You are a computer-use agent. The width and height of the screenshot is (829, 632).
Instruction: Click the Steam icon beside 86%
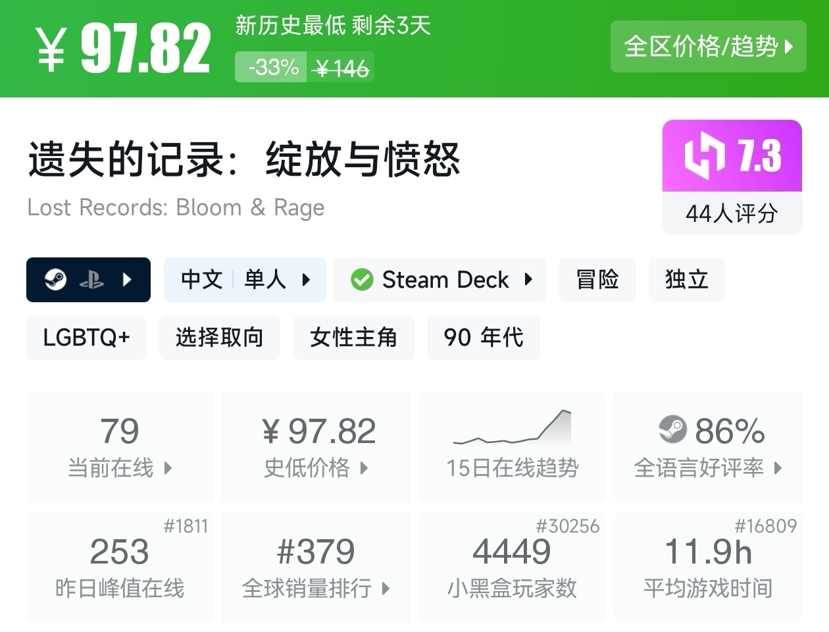click(x=672, y=430)
